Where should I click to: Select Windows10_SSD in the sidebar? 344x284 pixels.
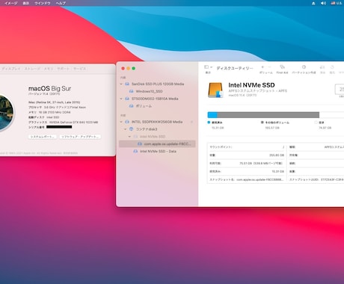coord(157,91)
